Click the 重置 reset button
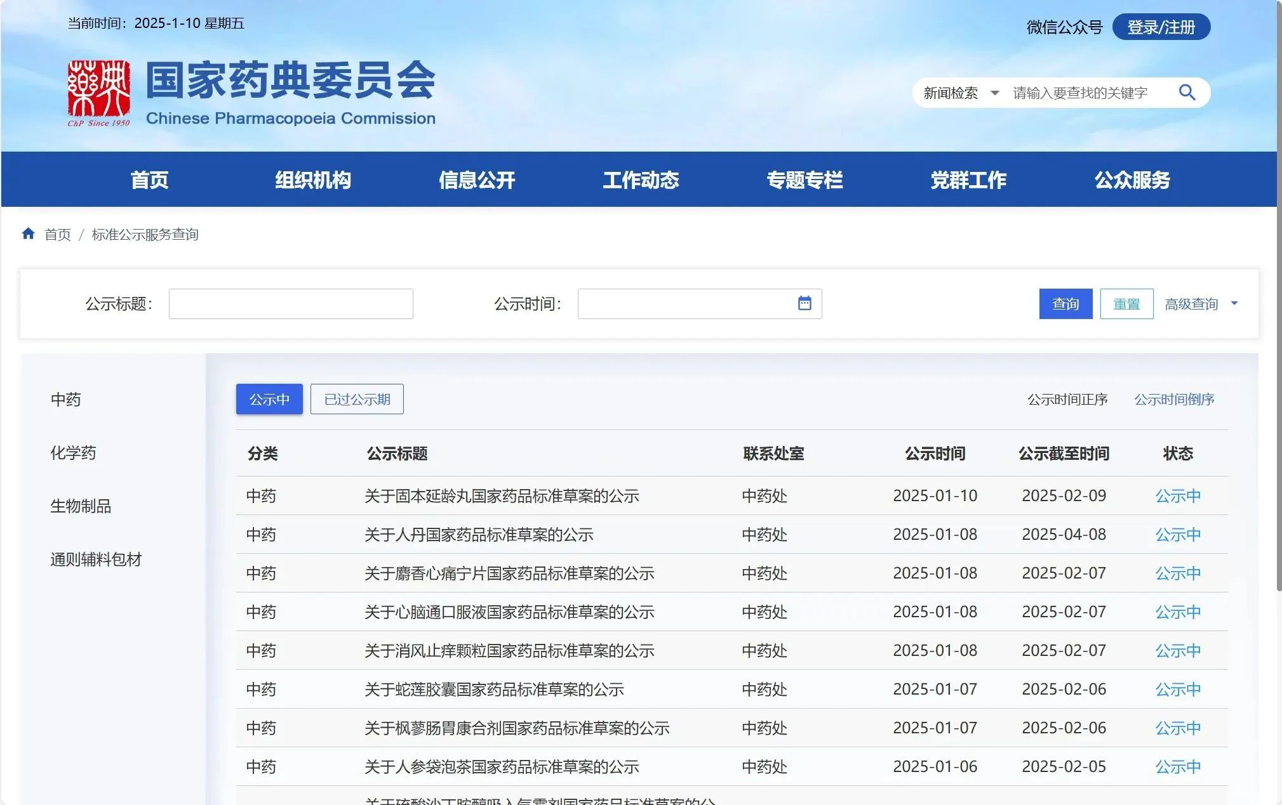 click(1126, 304)
